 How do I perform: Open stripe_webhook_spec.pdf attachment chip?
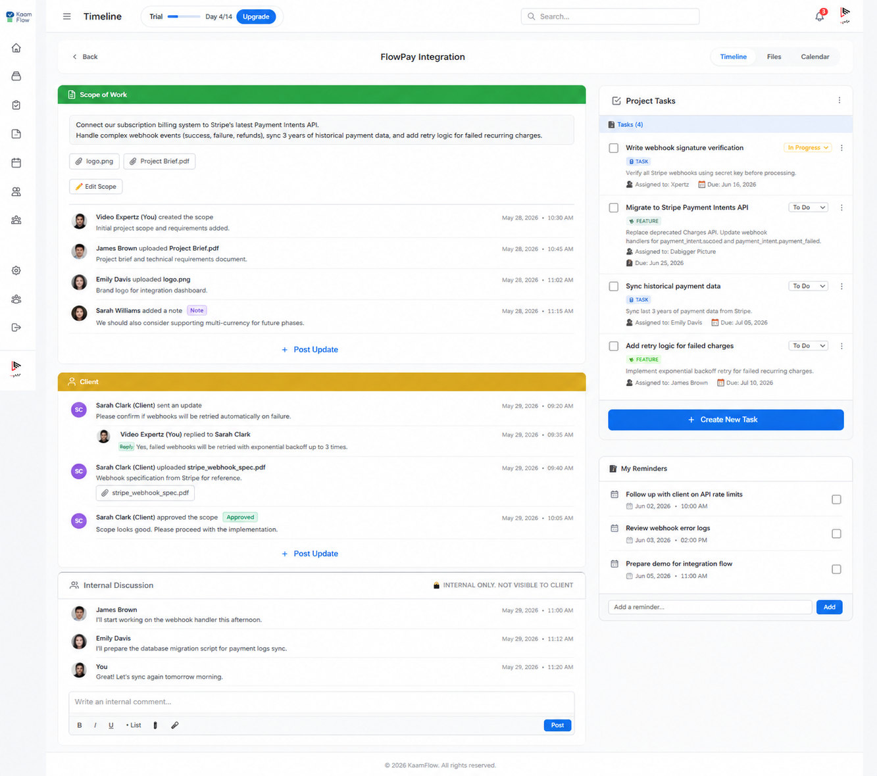pos(145,493)
